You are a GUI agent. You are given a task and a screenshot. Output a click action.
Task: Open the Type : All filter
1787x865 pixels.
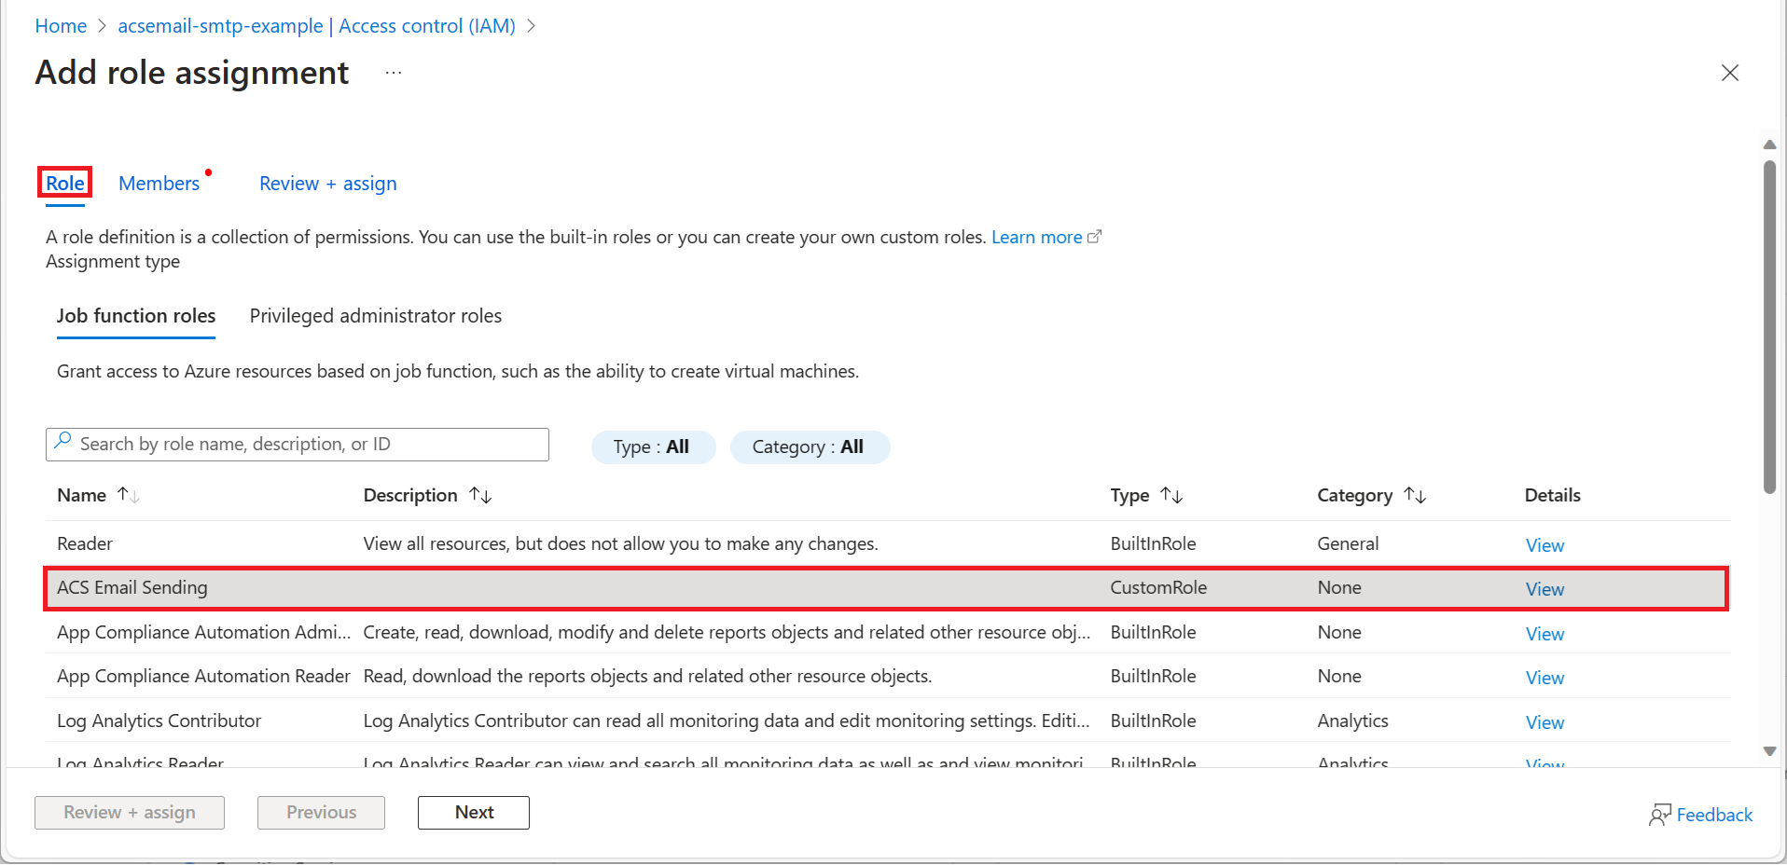[652, 446]
